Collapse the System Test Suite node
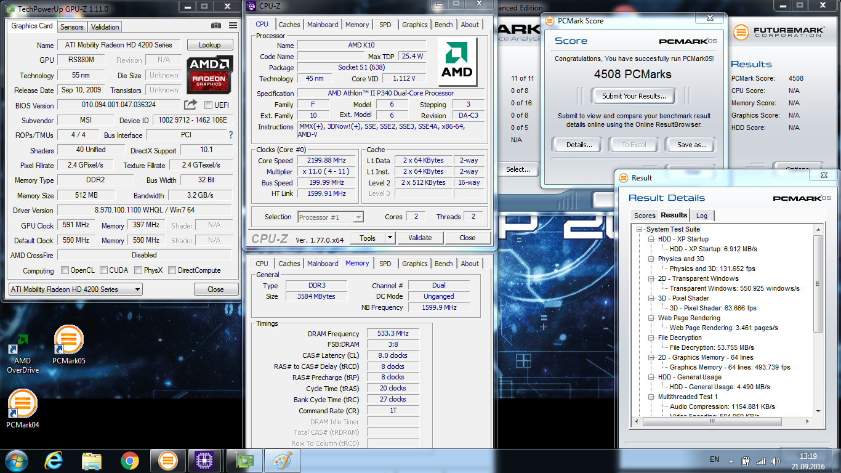 (x=640, y=229)
